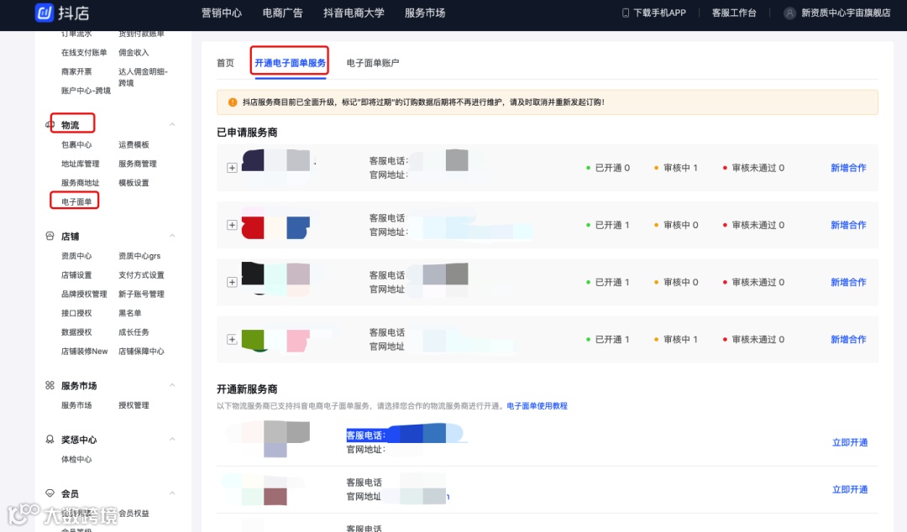Open 体检中心 under 奖惩中心
This screenshot has width=907, height=532.
coord(76,459)
